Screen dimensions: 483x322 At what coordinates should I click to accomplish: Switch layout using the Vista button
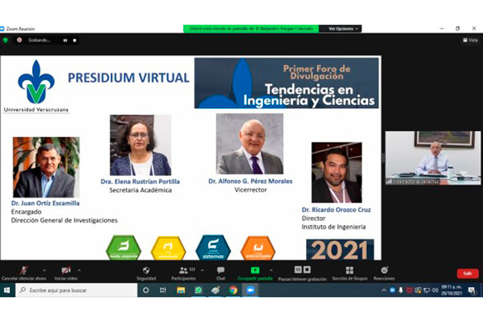[x=470, y=40]
